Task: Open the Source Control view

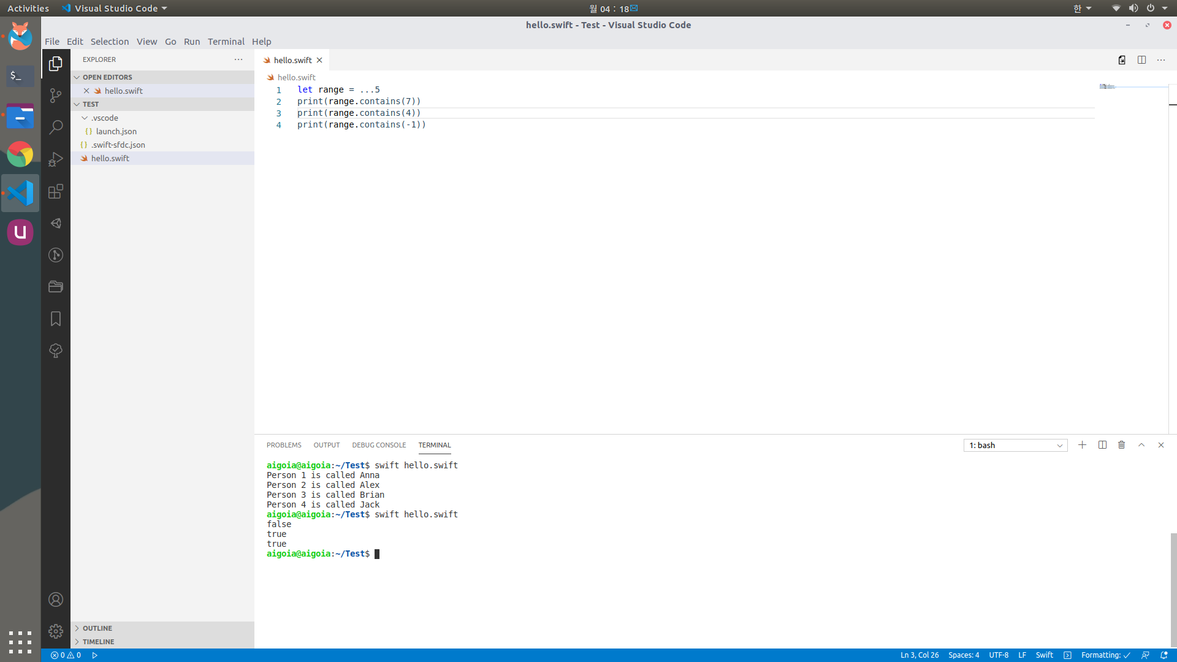Action: 56,95
